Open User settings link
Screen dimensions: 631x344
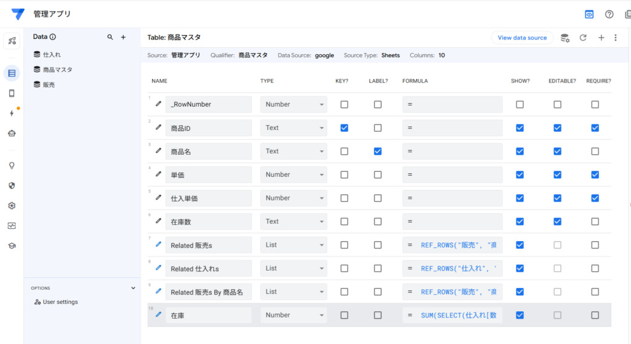click(x=60, y=302)
